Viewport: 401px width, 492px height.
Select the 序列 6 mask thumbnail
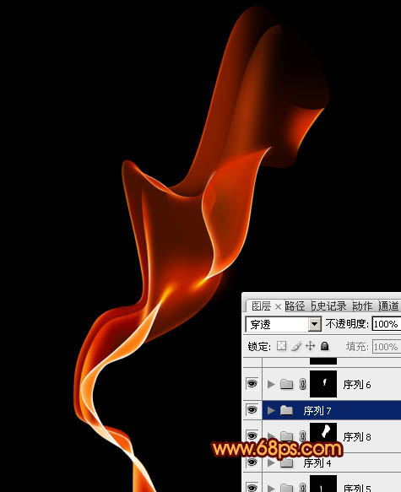[323, 384]
